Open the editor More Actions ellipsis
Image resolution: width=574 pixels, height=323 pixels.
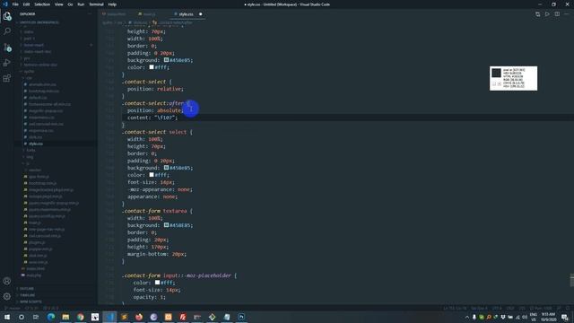567,14
